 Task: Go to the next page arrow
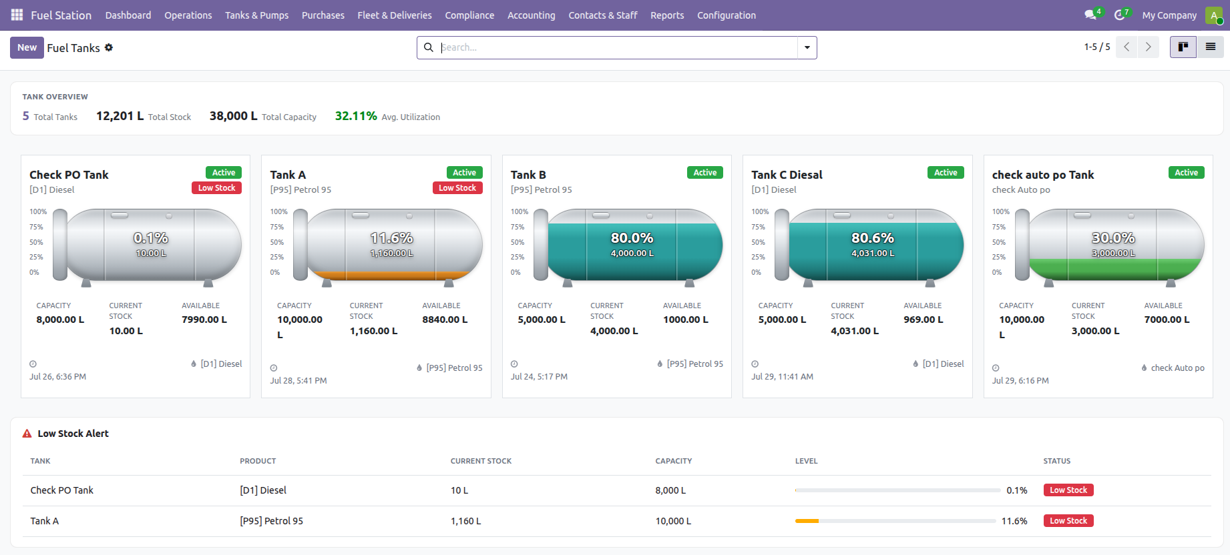pos(1149,47)
